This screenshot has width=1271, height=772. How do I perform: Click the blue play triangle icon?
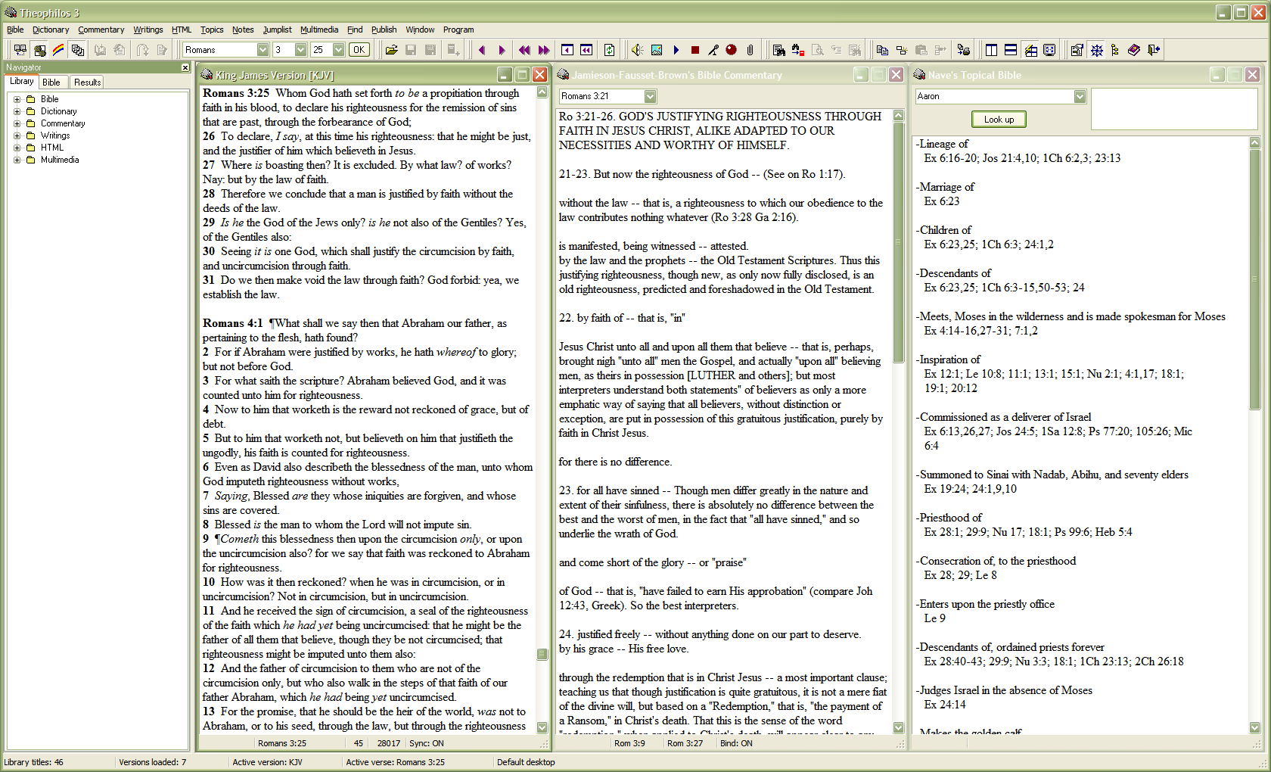676,50
